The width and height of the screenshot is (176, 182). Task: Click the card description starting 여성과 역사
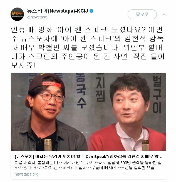(88, 165)
